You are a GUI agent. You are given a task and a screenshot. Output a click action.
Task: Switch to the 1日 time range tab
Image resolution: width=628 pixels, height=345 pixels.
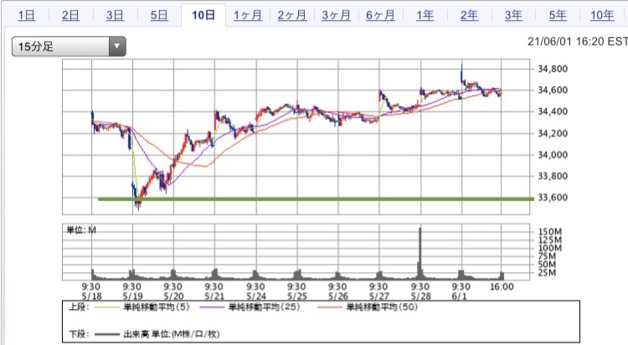coord(27,15)
